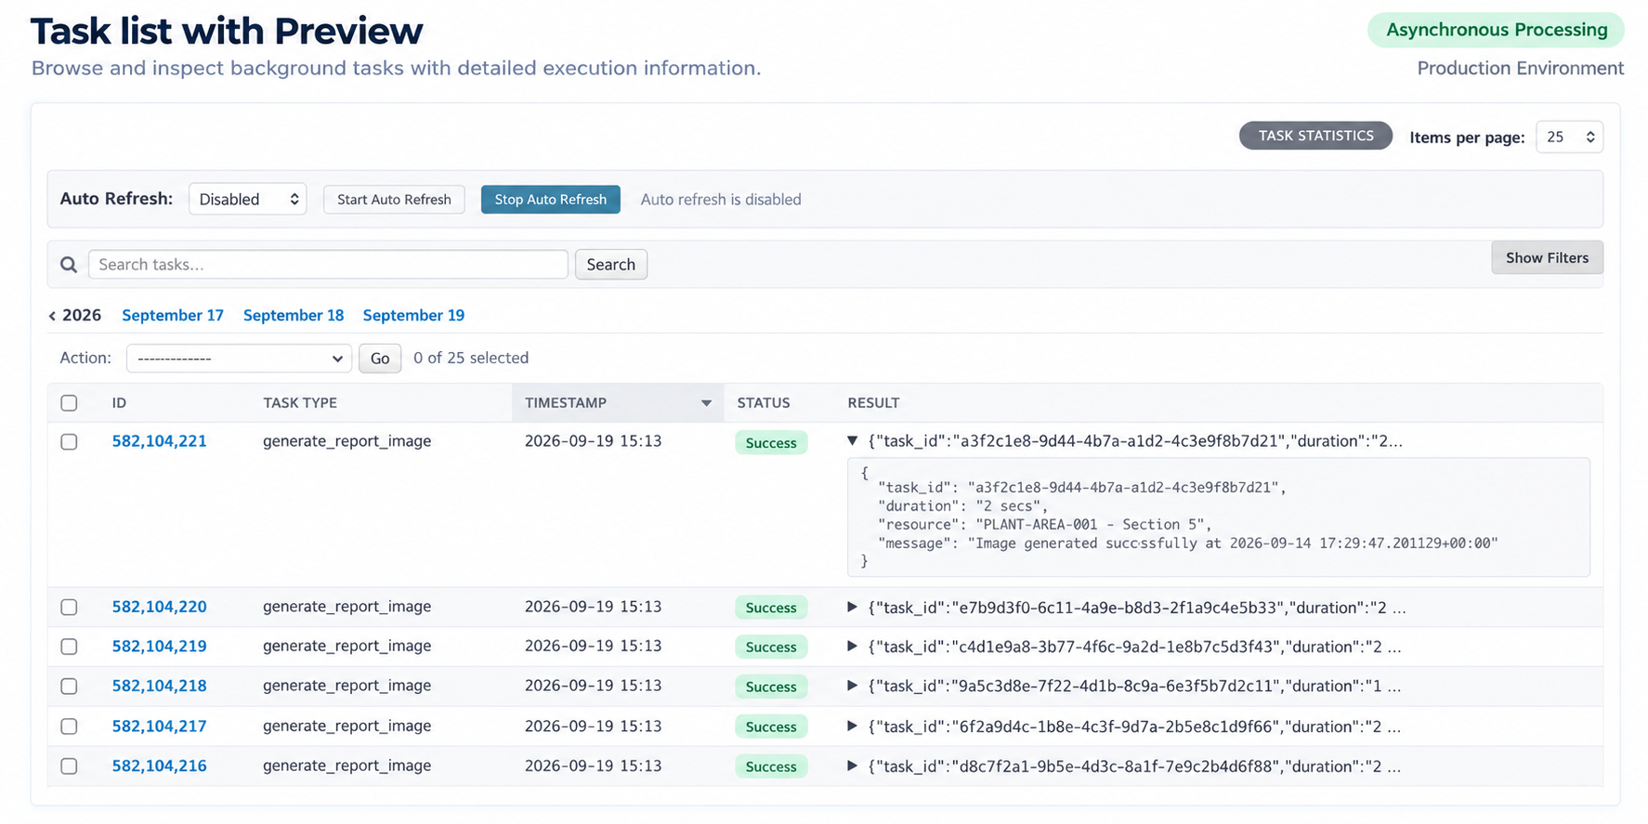Click Stop Auto Refresh
This screenshot has height=824, width=1648.
[x=550, y=200]
